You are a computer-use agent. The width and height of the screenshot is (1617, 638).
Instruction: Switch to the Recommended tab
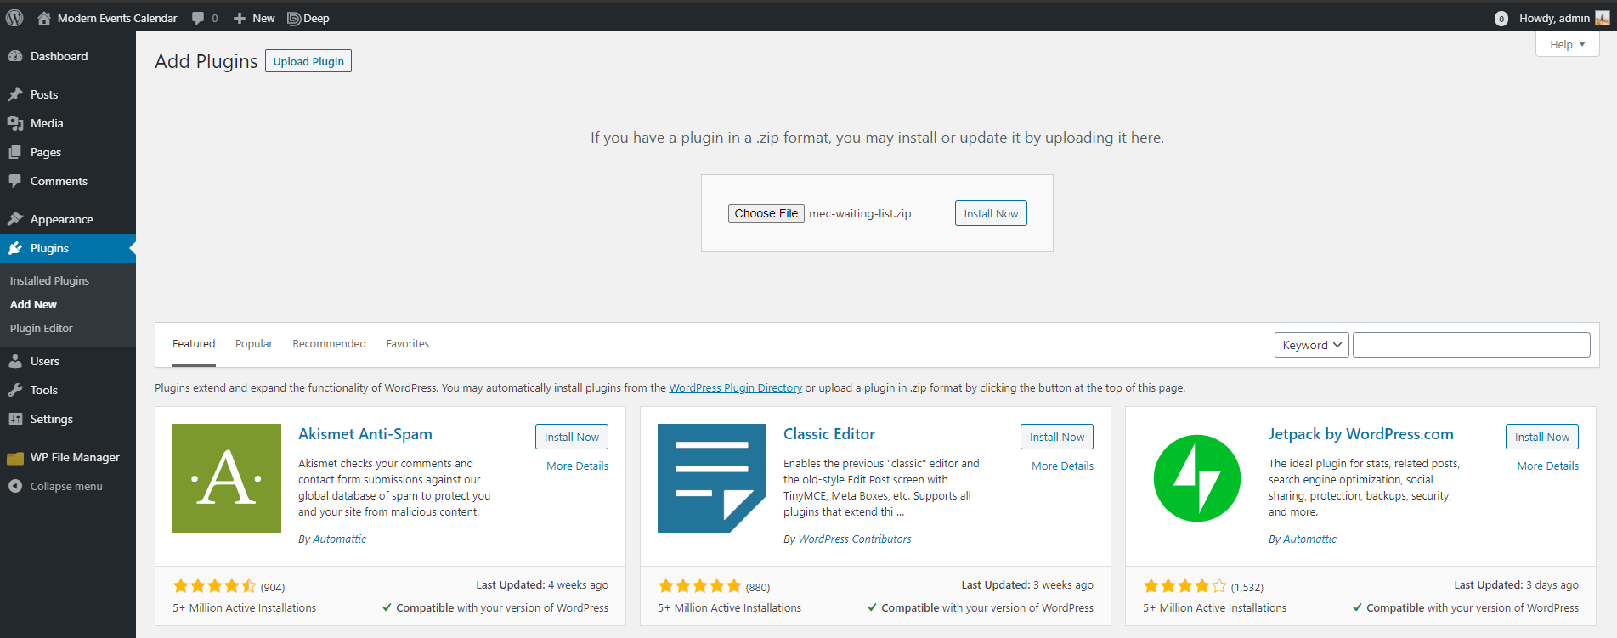click(x=329, y=344)
